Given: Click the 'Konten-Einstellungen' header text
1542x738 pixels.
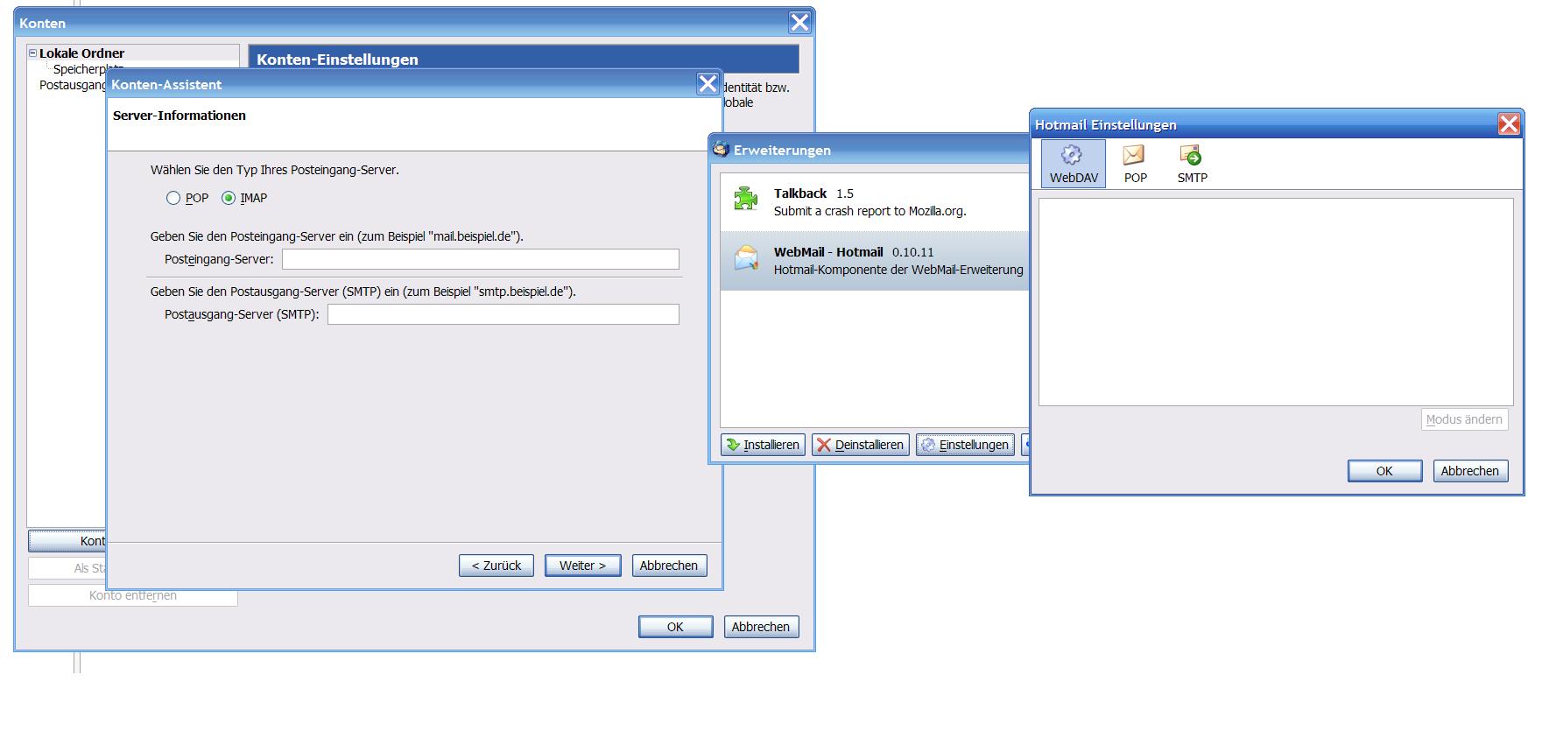Looking at the screenshot, I should [x=337, y=60].
